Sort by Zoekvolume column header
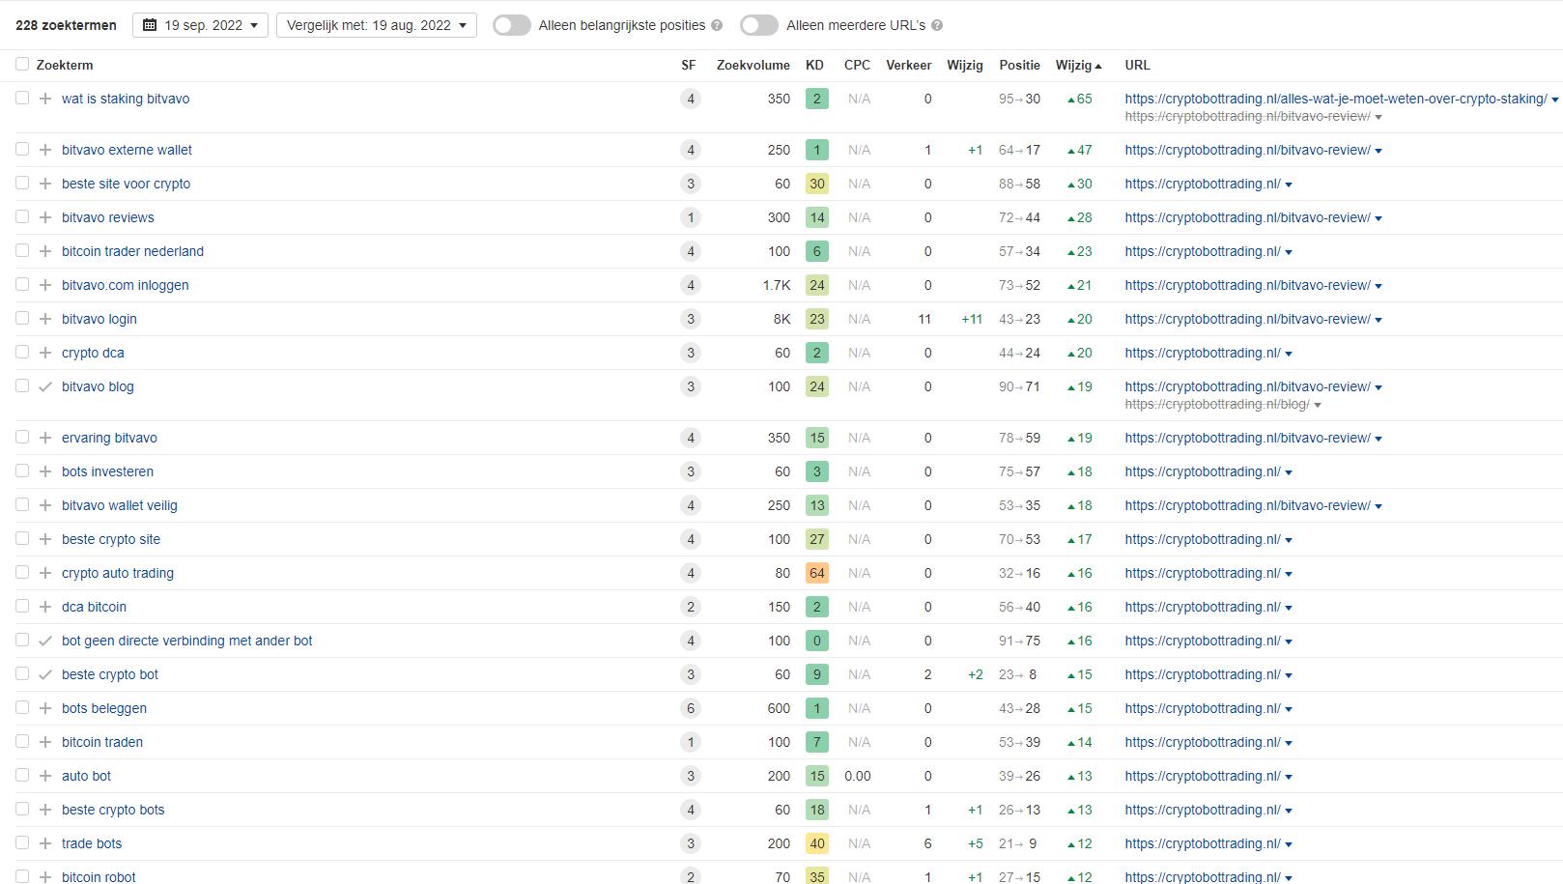Viewport: 1563px width, 884px height. click(x=753, y=65)
